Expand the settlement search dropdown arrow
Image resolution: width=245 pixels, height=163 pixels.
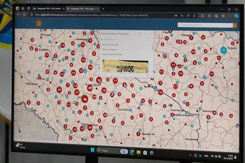[179, 25]
